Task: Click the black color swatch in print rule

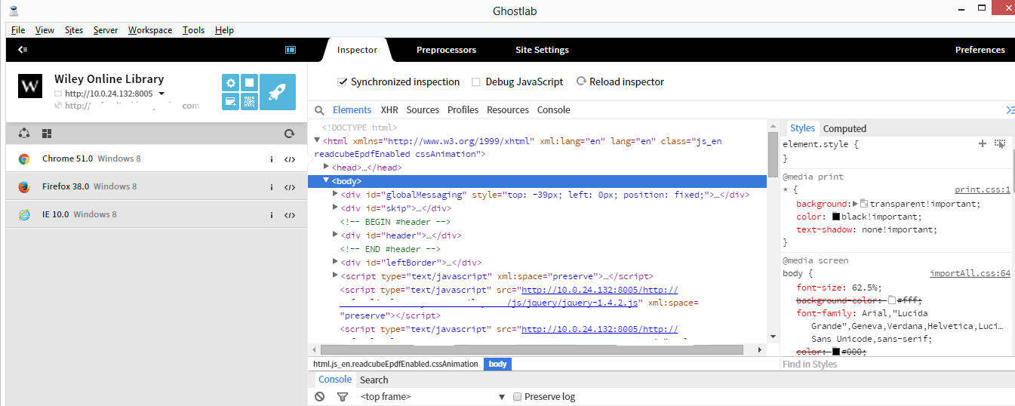Action: click(x=836, y=217)
